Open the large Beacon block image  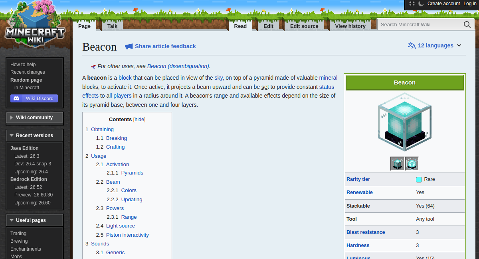click(405, 122)
